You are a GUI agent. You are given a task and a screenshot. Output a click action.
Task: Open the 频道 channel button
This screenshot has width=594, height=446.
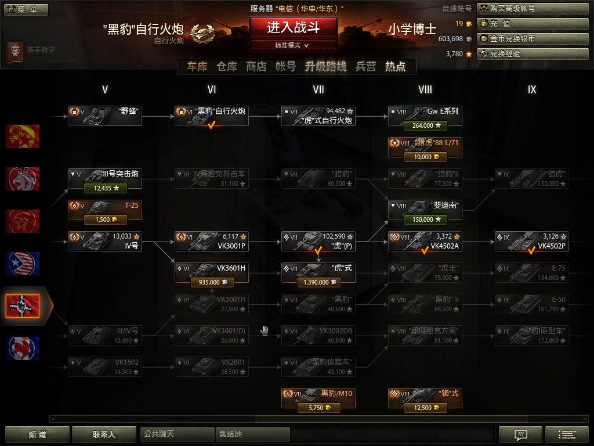37,434
